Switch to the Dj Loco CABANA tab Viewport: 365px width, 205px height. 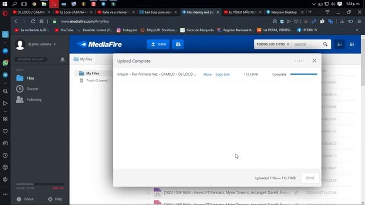[x=74, y=12]
